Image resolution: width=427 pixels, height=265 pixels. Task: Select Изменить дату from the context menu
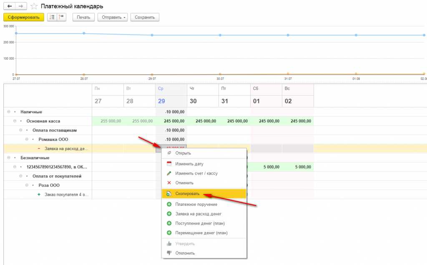pyautogui.click(x=204, y=164)
